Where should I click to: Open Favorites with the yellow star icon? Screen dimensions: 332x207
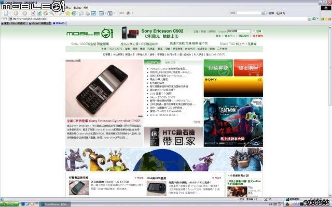pyautogui.click(x=68, y=13)
